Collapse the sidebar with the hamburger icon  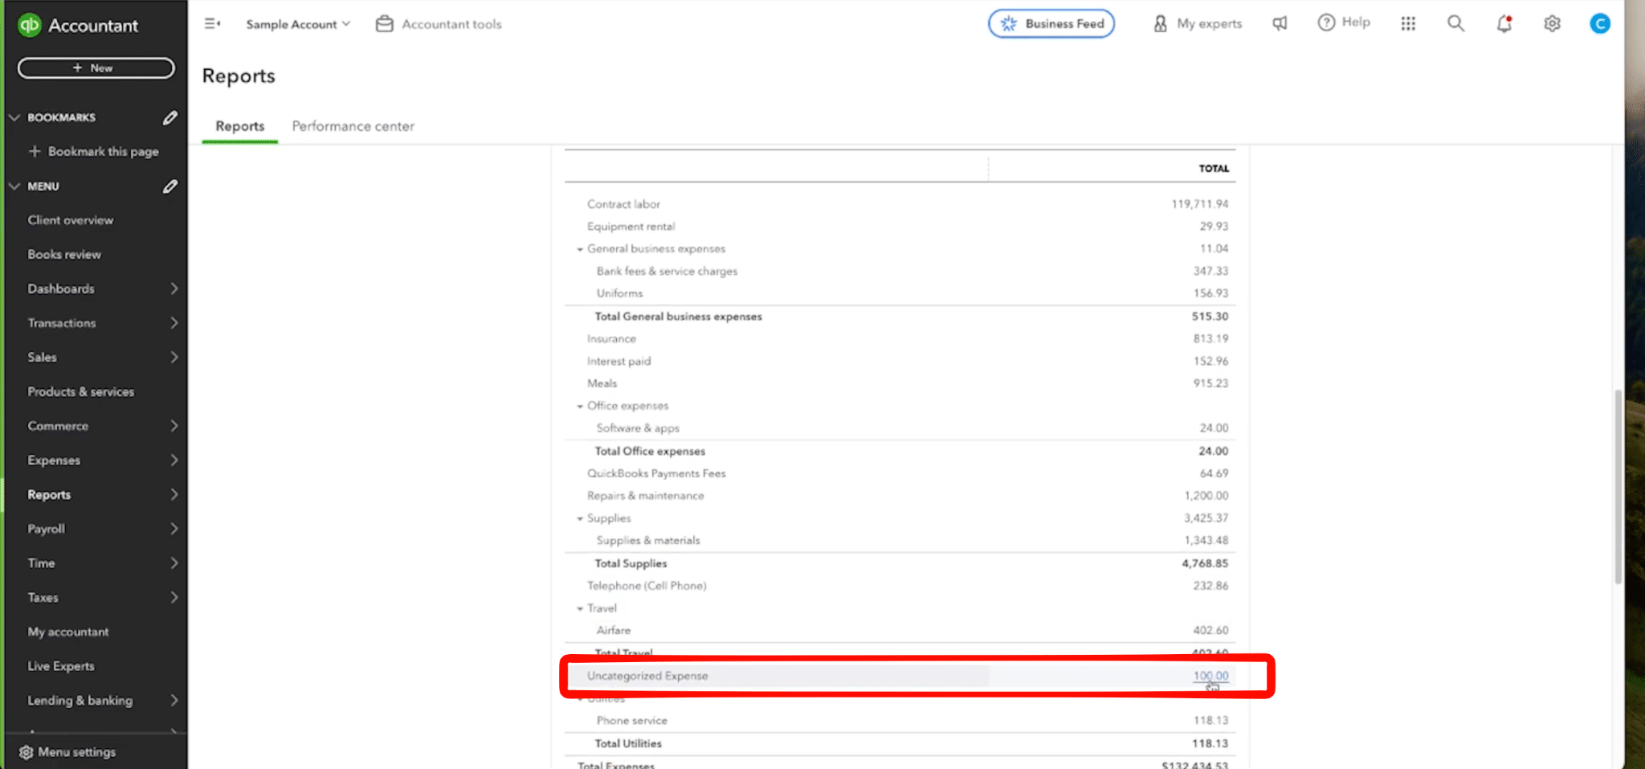[x=212, y=24]
